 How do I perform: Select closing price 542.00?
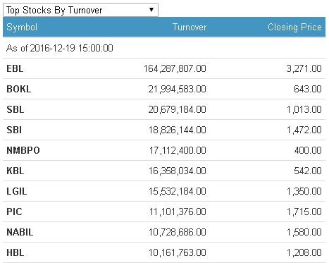308,171
